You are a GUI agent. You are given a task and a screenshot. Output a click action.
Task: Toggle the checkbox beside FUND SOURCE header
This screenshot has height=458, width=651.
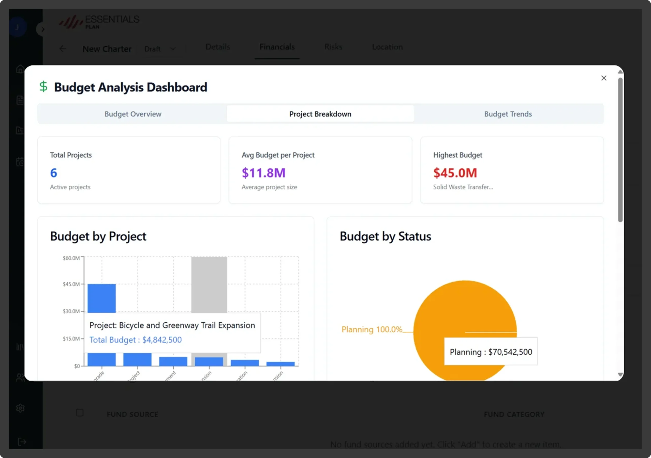80,413
